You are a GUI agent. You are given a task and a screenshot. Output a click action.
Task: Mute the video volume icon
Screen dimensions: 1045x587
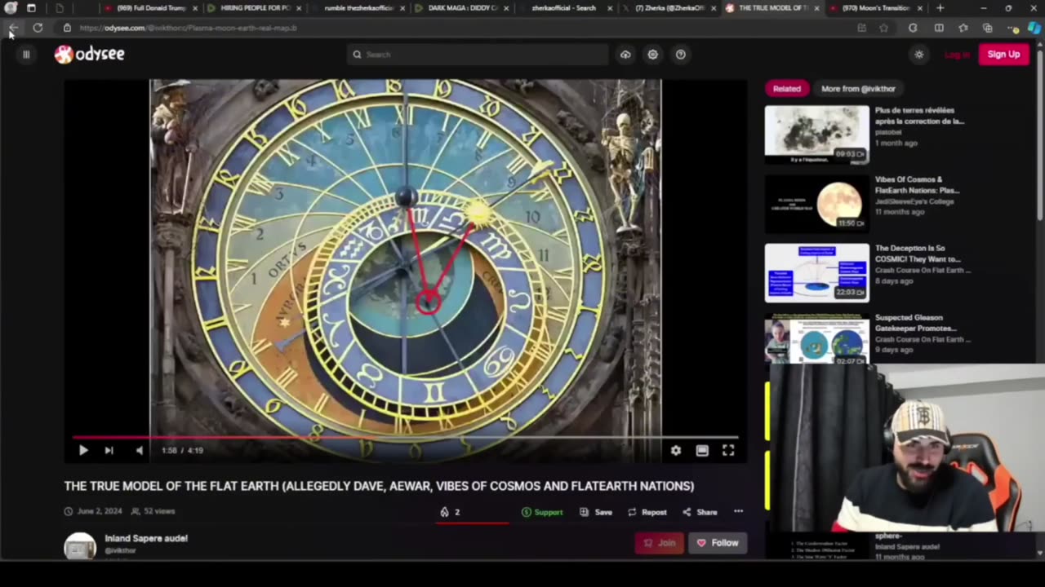[x=139, y=450]
